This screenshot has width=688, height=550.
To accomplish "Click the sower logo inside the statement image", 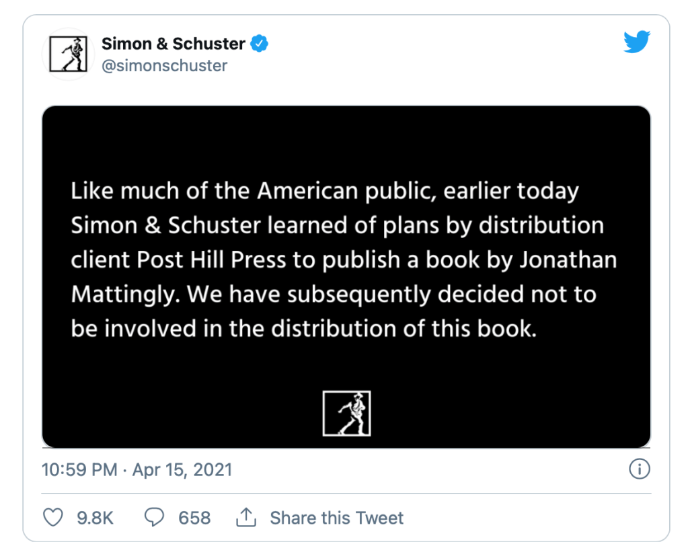I will coord(346,413).
